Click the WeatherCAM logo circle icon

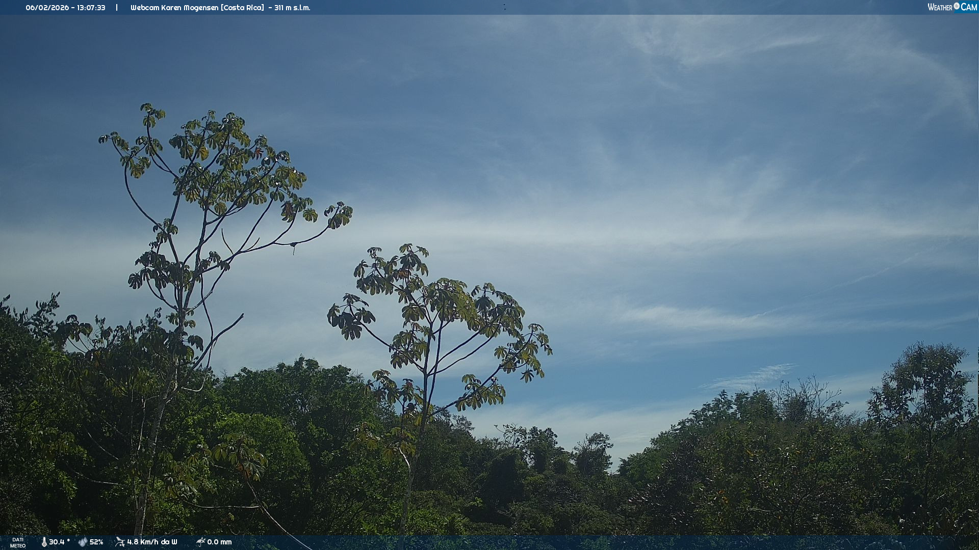tap(957, 6)
